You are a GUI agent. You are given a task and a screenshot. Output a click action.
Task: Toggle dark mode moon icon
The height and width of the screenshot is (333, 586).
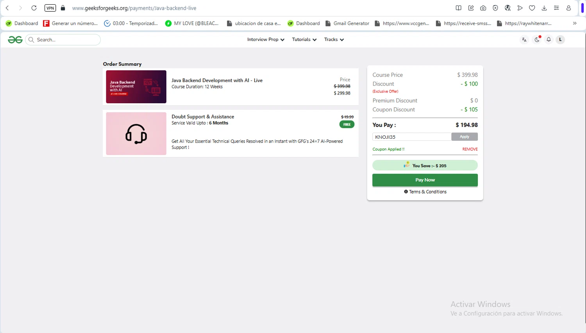point(537,39)
